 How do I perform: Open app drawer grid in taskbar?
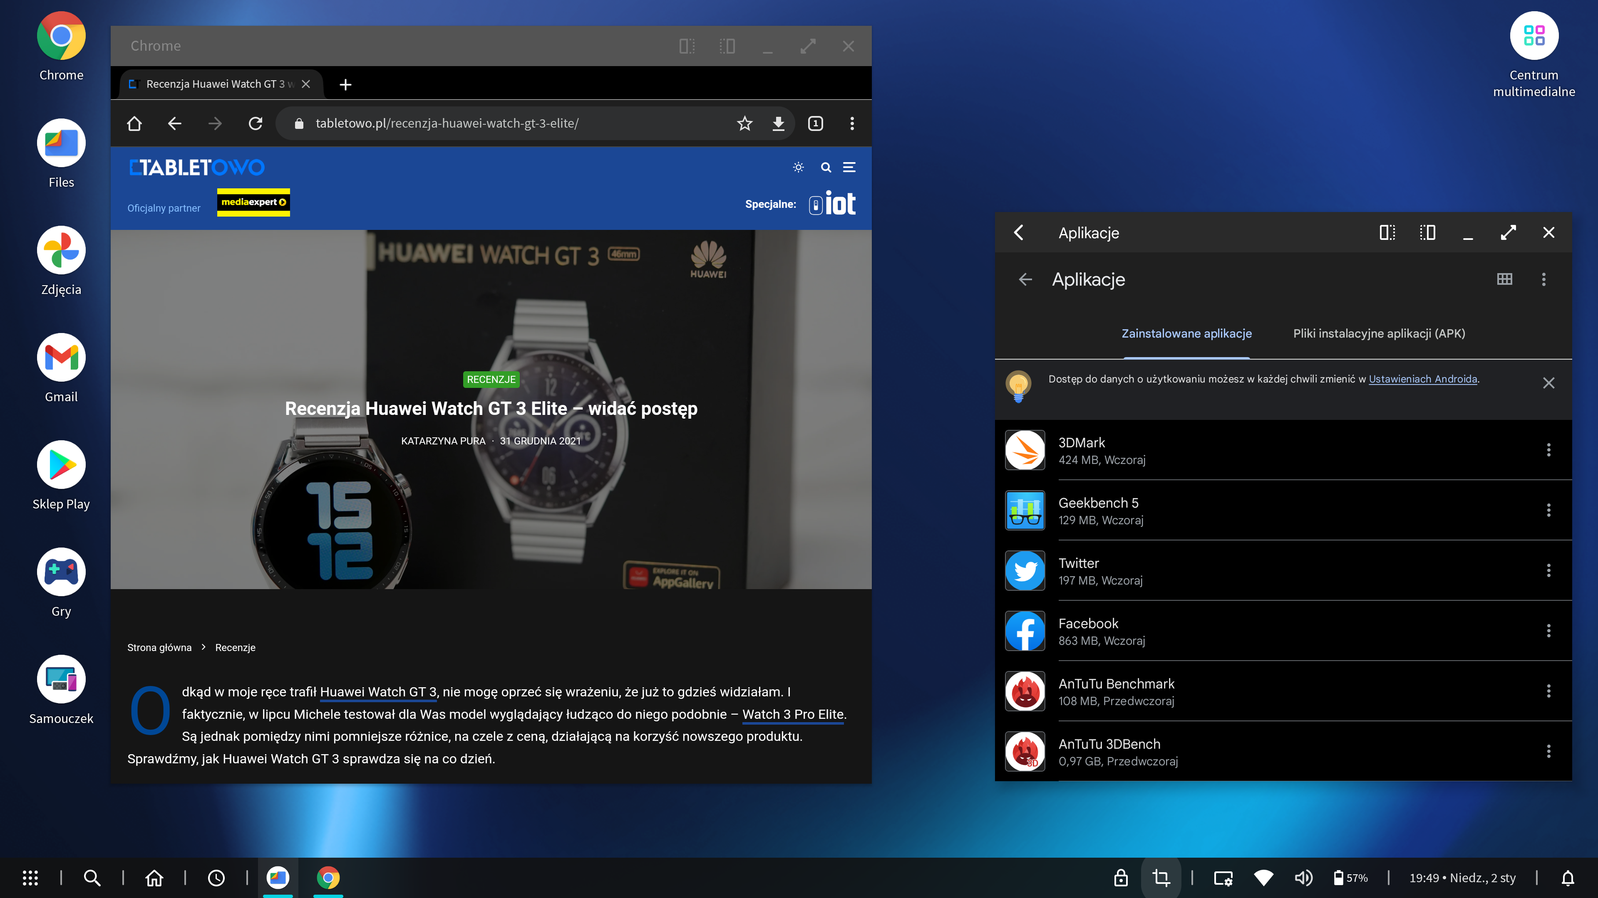30,878
